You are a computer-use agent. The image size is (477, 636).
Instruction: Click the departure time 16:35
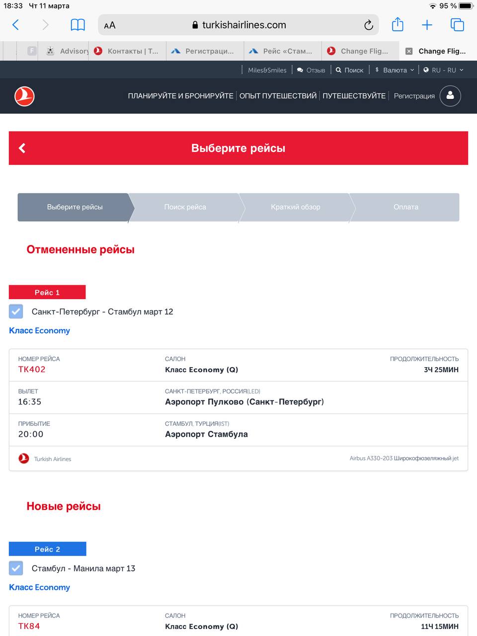point(30,401)
